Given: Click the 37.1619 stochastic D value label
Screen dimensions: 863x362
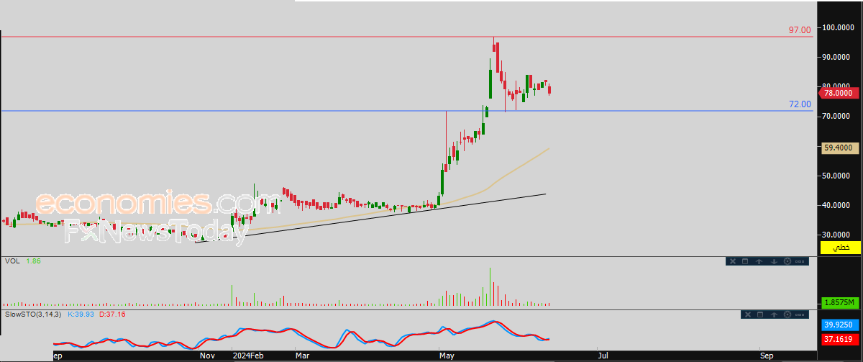Looking at the screenshot, I should (839, 338).
